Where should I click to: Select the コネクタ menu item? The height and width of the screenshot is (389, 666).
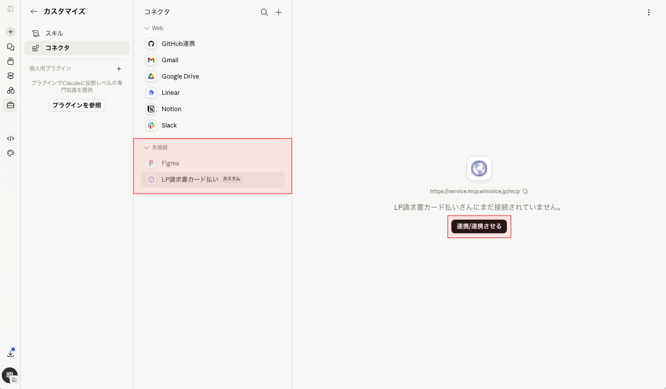point(77,48)
